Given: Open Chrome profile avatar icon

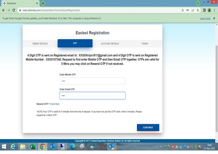Looking at the screenshot, I should click(x=209, y=10).
